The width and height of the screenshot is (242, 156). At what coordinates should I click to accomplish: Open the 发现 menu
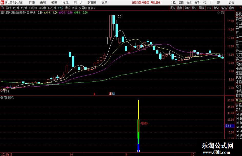click(66, 3)
